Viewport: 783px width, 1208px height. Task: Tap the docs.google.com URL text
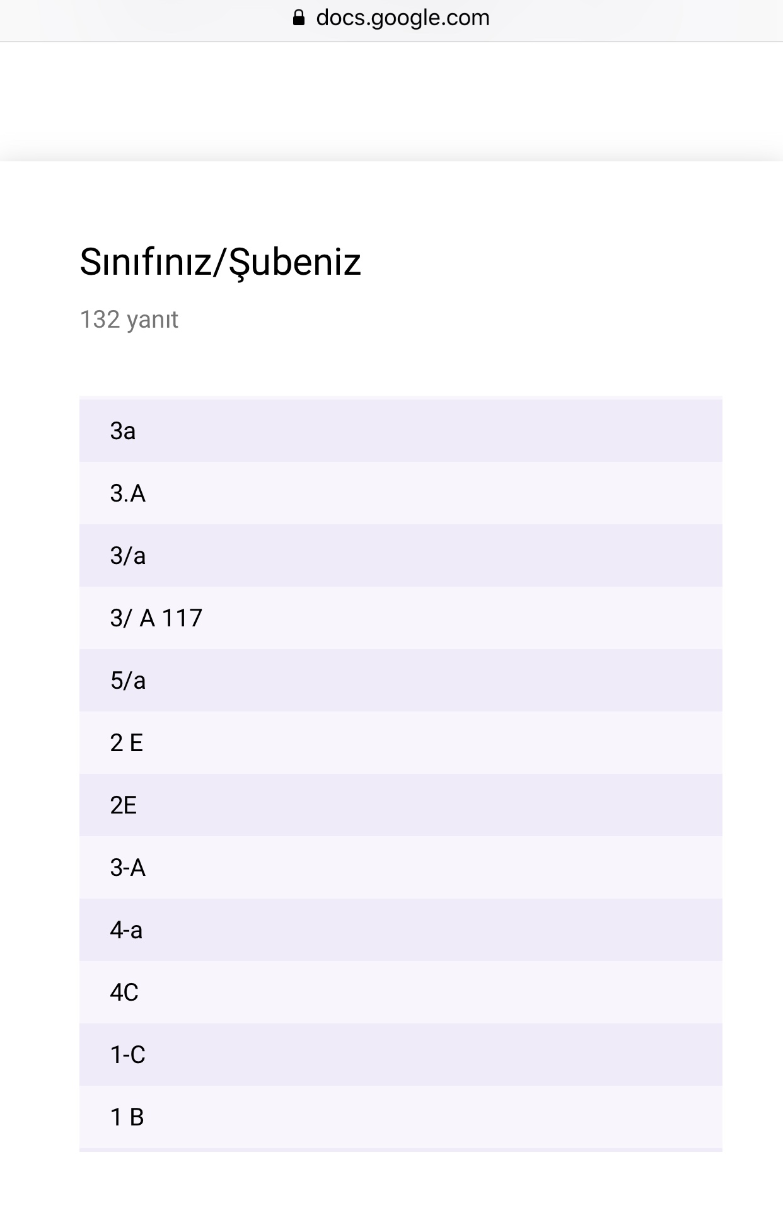pos(402,18)
